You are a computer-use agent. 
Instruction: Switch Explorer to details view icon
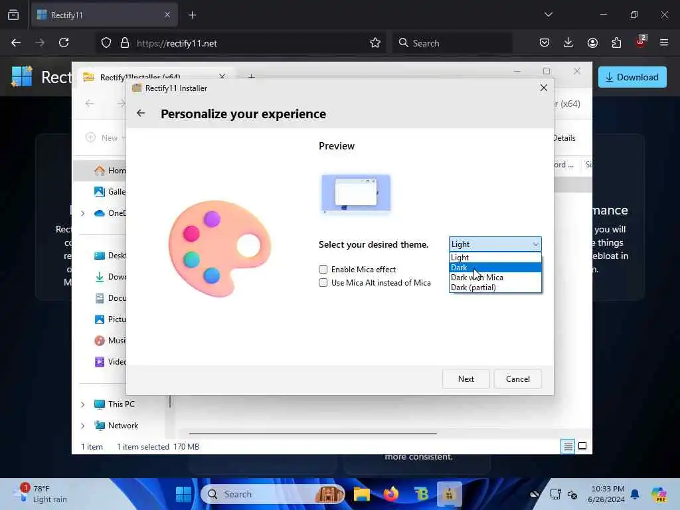(568, 446)
